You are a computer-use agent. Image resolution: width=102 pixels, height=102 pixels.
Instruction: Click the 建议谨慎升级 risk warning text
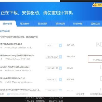[x=32, y=37]
